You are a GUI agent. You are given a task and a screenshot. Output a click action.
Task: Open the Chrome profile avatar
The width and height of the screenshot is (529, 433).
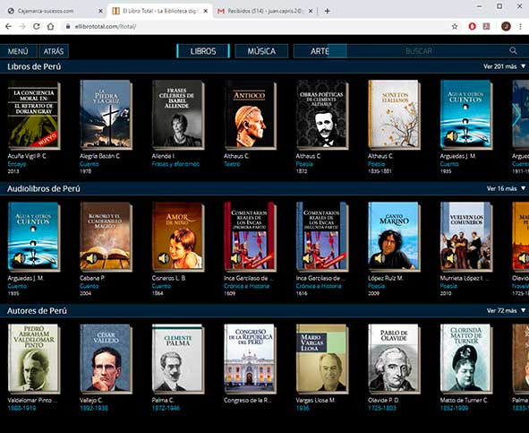506,26
